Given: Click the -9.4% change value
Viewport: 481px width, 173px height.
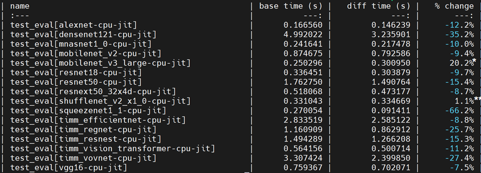Looking at the screenshot, I should (x=462, y=53).
